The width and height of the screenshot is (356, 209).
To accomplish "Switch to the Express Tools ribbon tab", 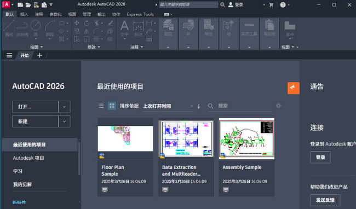I will pyautogui.click(x=140, y=14).
